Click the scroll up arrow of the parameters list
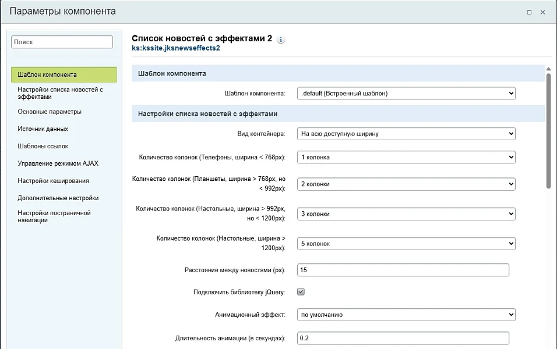 coord(548,69)
